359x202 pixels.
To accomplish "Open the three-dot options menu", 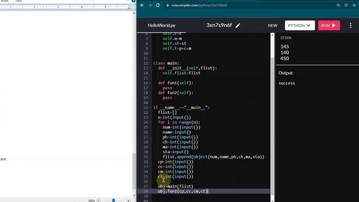I will 351,25.
